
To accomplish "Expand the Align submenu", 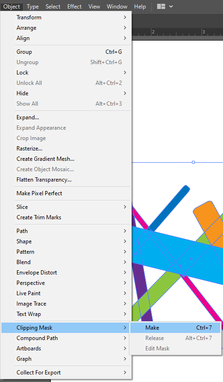I will 66,38.
